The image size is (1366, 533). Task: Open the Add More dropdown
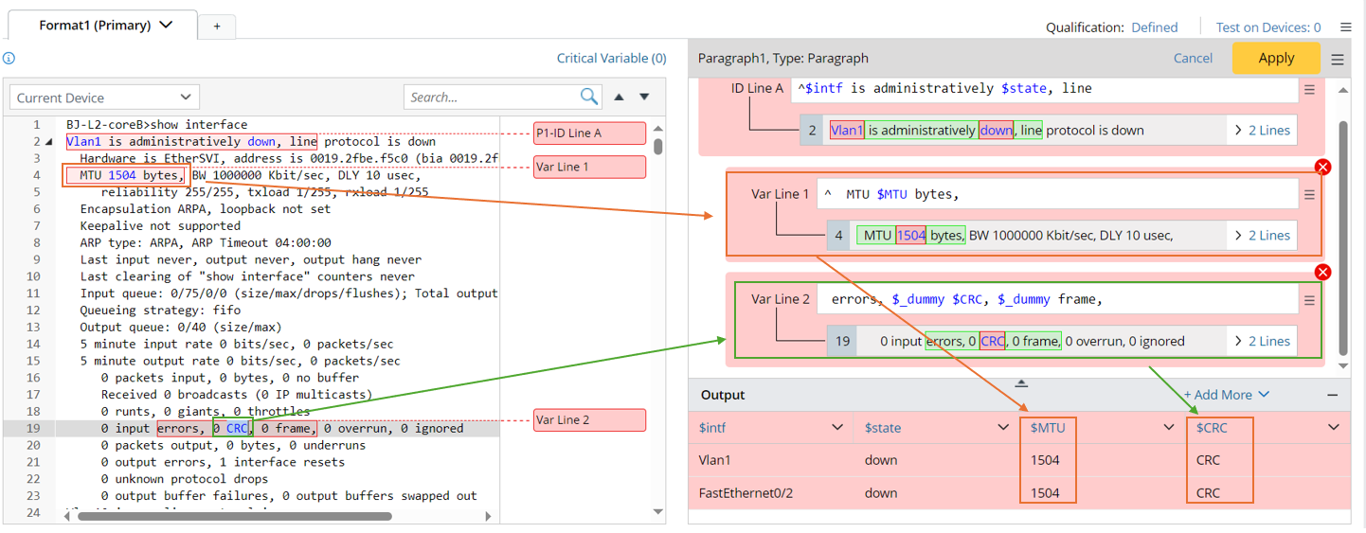(1227, 395)
